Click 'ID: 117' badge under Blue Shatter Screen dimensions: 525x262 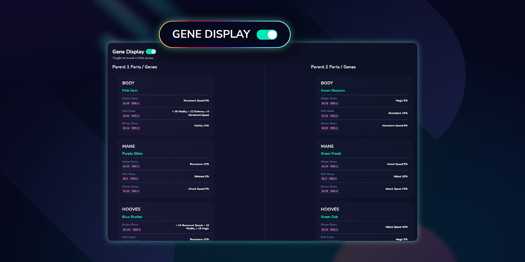(x=126, y=229)
